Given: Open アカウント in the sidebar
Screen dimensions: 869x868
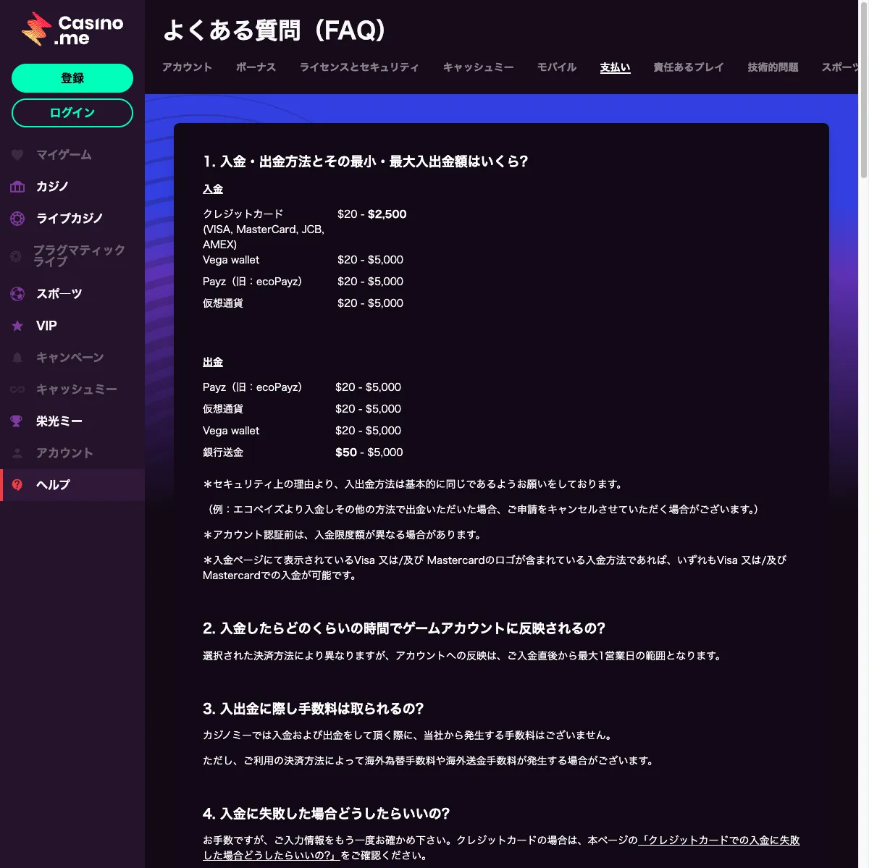Looking at the screenshot, I should pos(72,453).
